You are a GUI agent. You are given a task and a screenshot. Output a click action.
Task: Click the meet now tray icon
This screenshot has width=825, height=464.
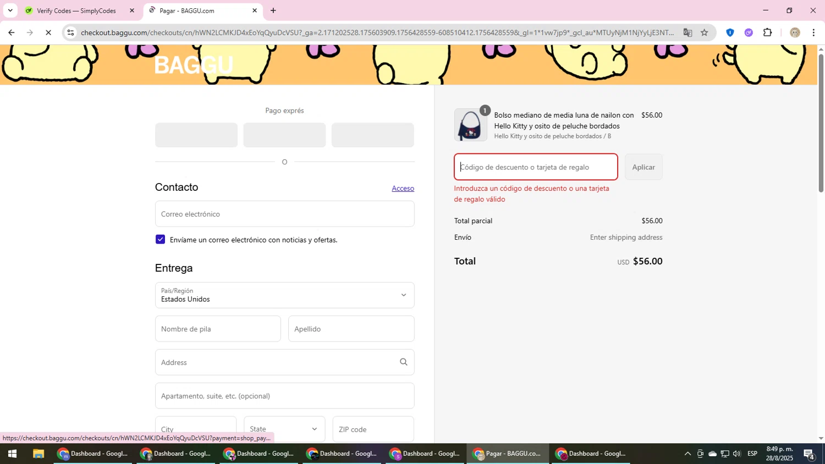point(700,454)
